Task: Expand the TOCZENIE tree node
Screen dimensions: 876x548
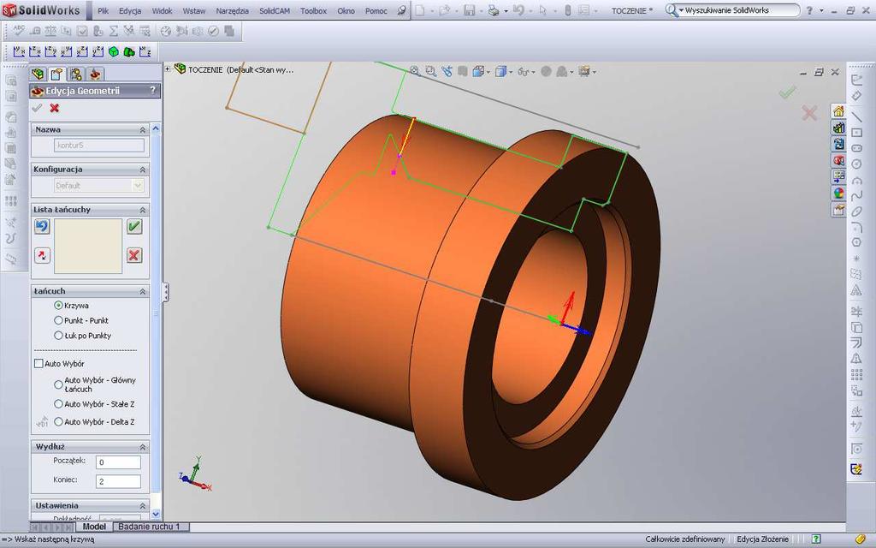Action: pyautogui.click(x=168, y=68)
